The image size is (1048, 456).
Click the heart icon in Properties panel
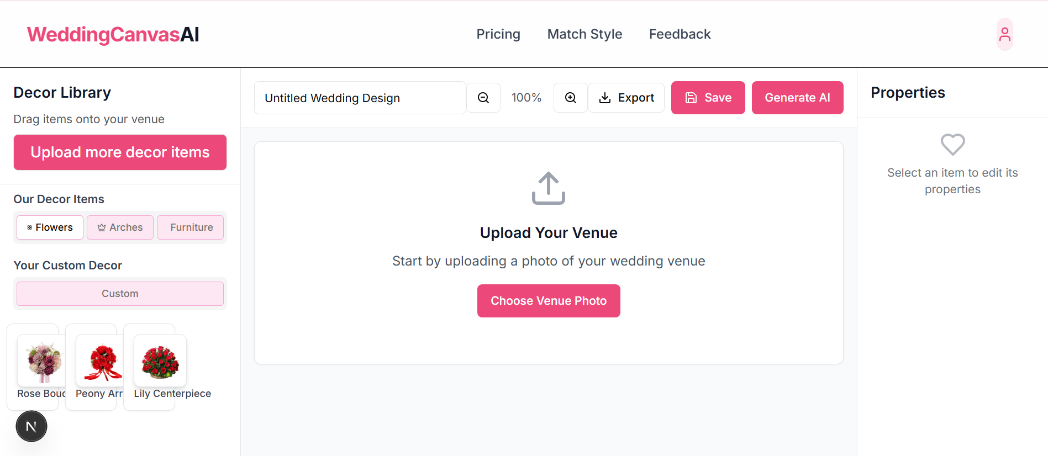(953, 145)
